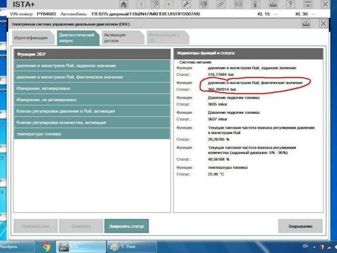Show hidden tray icons arrow
337x253 pixels.
point(314,247)
